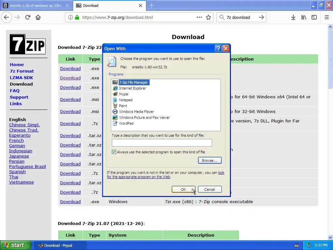
Task: Open Links sidebar link
Action: (x=16, y=104)
